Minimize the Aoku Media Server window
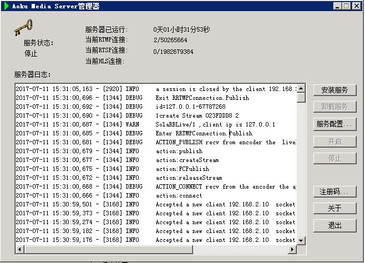Viewport: 365px width, 263px height. pos(337,6)
